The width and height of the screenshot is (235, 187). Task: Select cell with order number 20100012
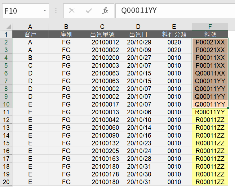click(102, 42)
